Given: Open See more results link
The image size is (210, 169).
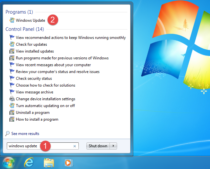Looking at the screenshot, I should (25, 134).
